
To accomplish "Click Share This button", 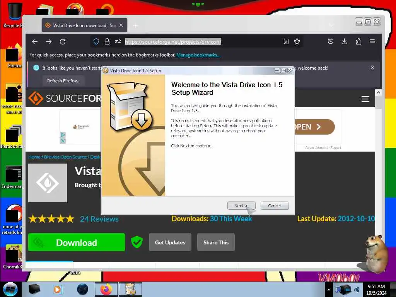I will (216, 242).
